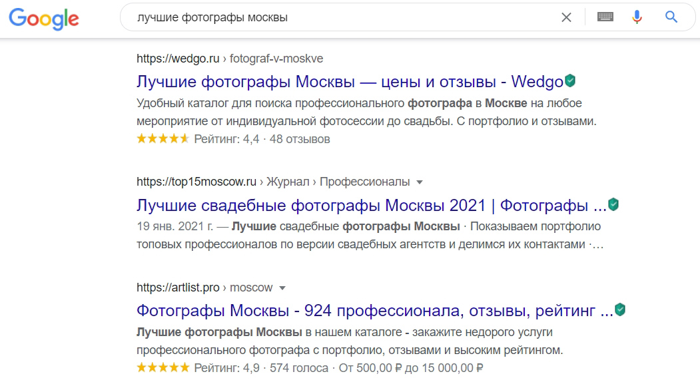Expand dropdown arrow next to top15moscow.ru URL
This screenshot has width=700, height=382.
420,182
